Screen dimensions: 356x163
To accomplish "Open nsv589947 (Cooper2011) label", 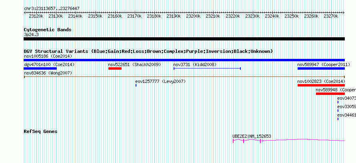I will pos(324,64).
